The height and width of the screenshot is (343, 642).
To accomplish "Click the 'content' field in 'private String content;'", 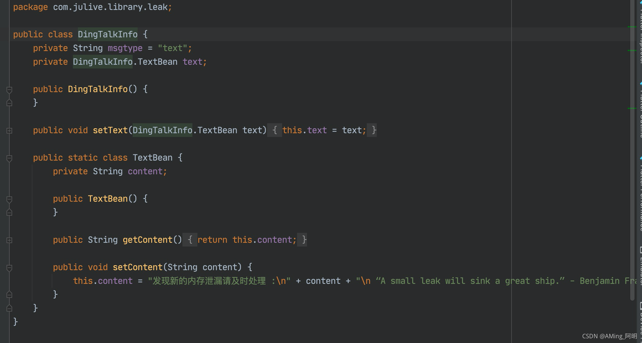I will [145, 171].
